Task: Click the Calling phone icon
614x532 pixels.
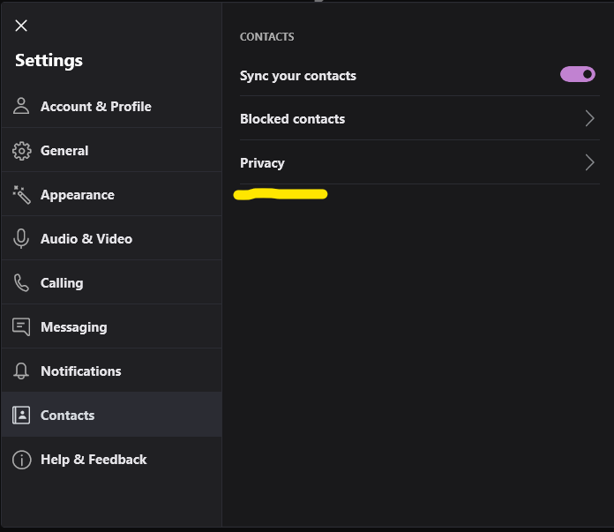Action: [x=21, y=283]
